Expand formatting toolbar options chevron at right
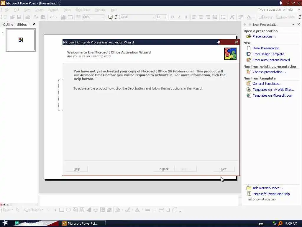The height and width of the screenshot is (227, 302). click(300, 17)
